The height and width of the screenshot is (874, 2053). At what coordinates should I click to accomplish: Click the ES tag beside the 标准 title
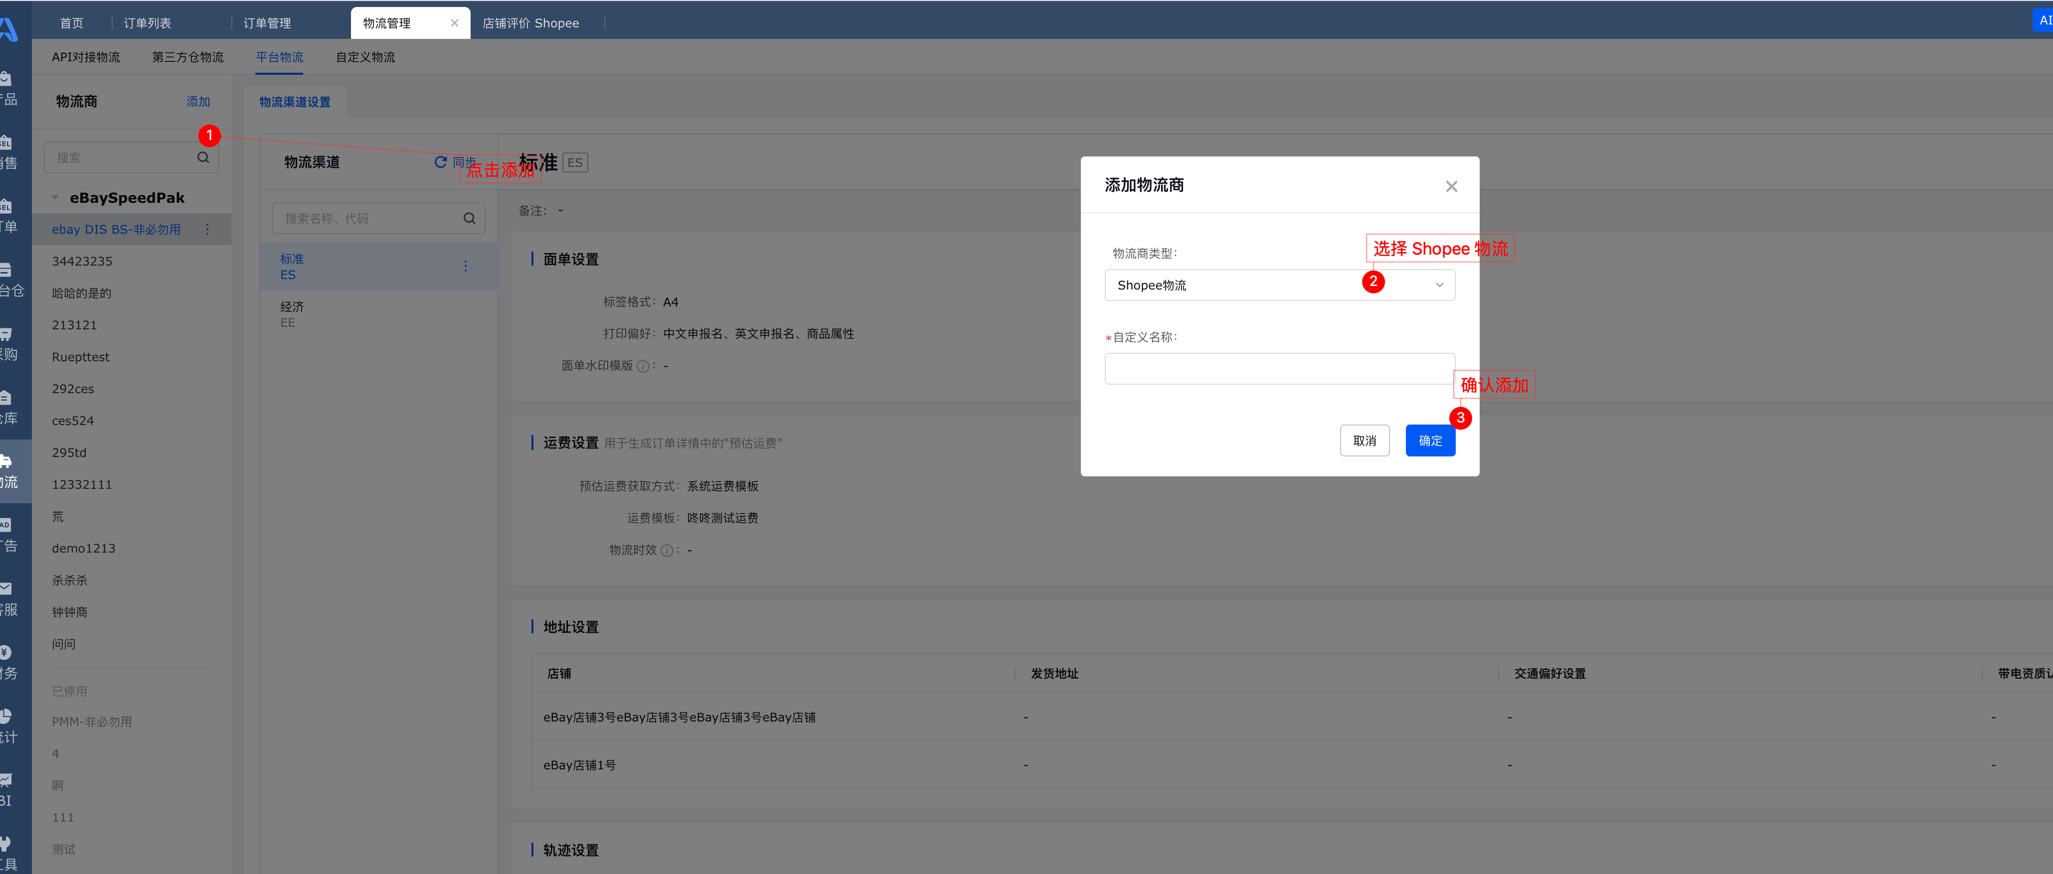[575, 162]
